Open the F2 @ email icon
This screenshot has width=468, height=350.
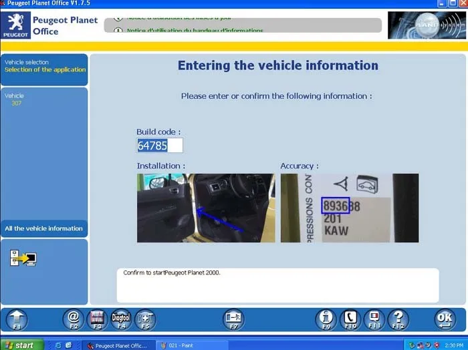pos(74,319)
